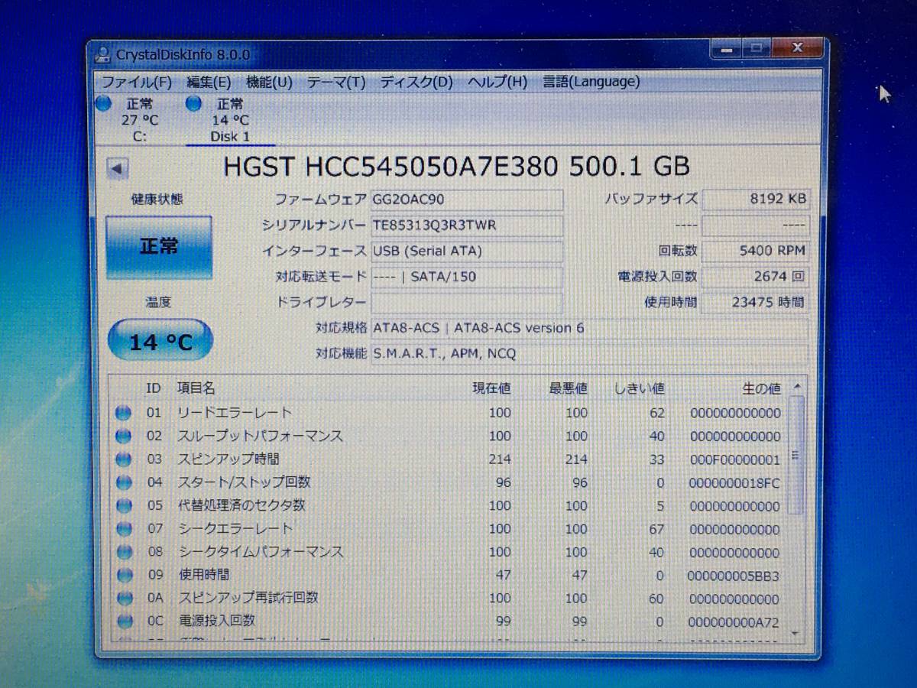This screenshot has width=917, height=688.
Task: Select the Disk 1 tab at 14 °C
Action: coord(230,120)
